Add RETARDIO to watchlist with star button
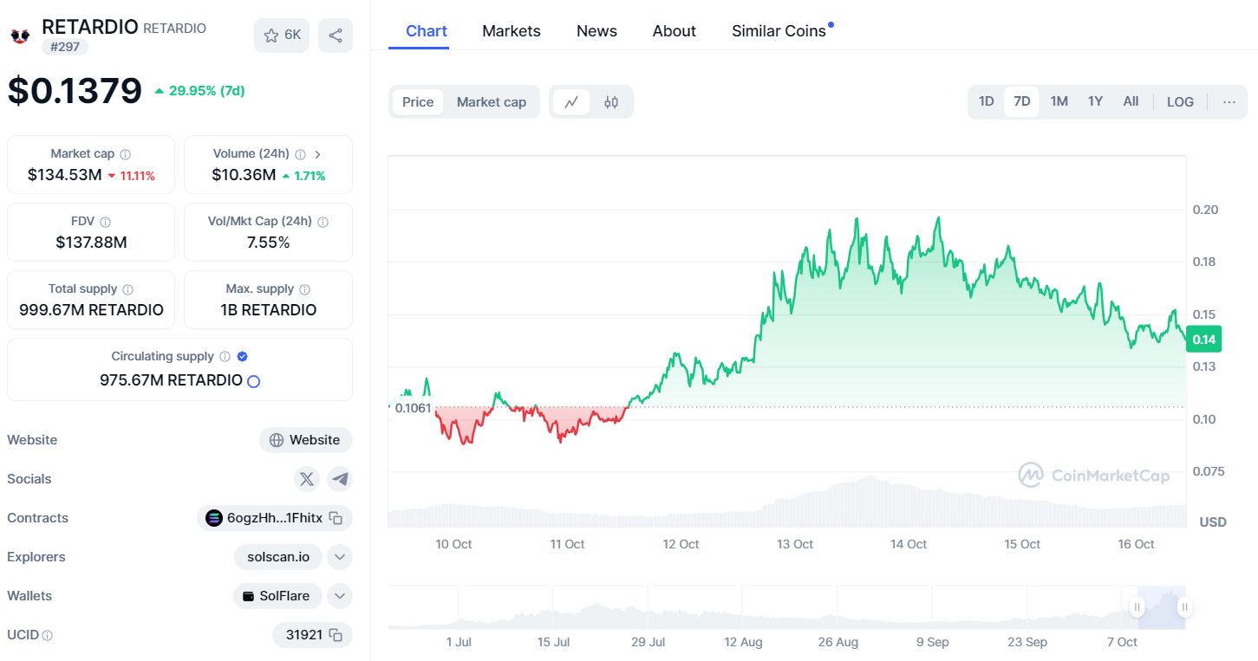Image resolution: width=1258 pixels, height=661 pixels. pyautogui.click(x=282, y=36)
